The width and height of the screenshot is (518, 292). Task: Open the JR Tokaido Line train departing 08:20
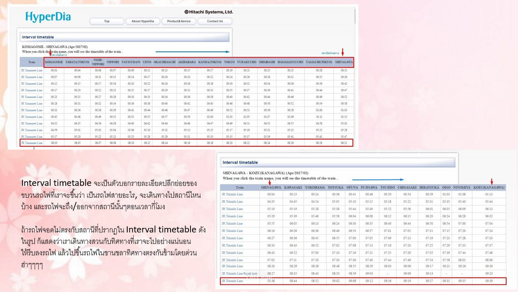232,266
